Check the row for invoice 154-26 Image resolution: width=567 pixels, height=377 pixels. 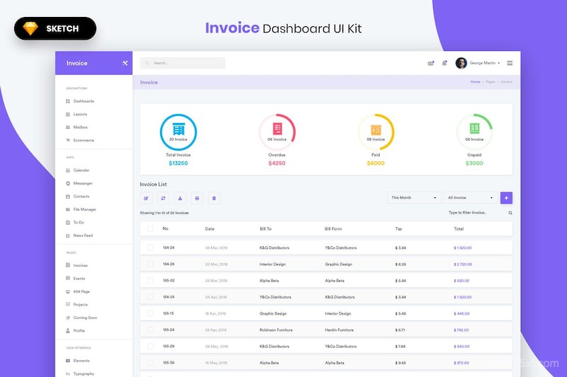click(x=150, y=264)
